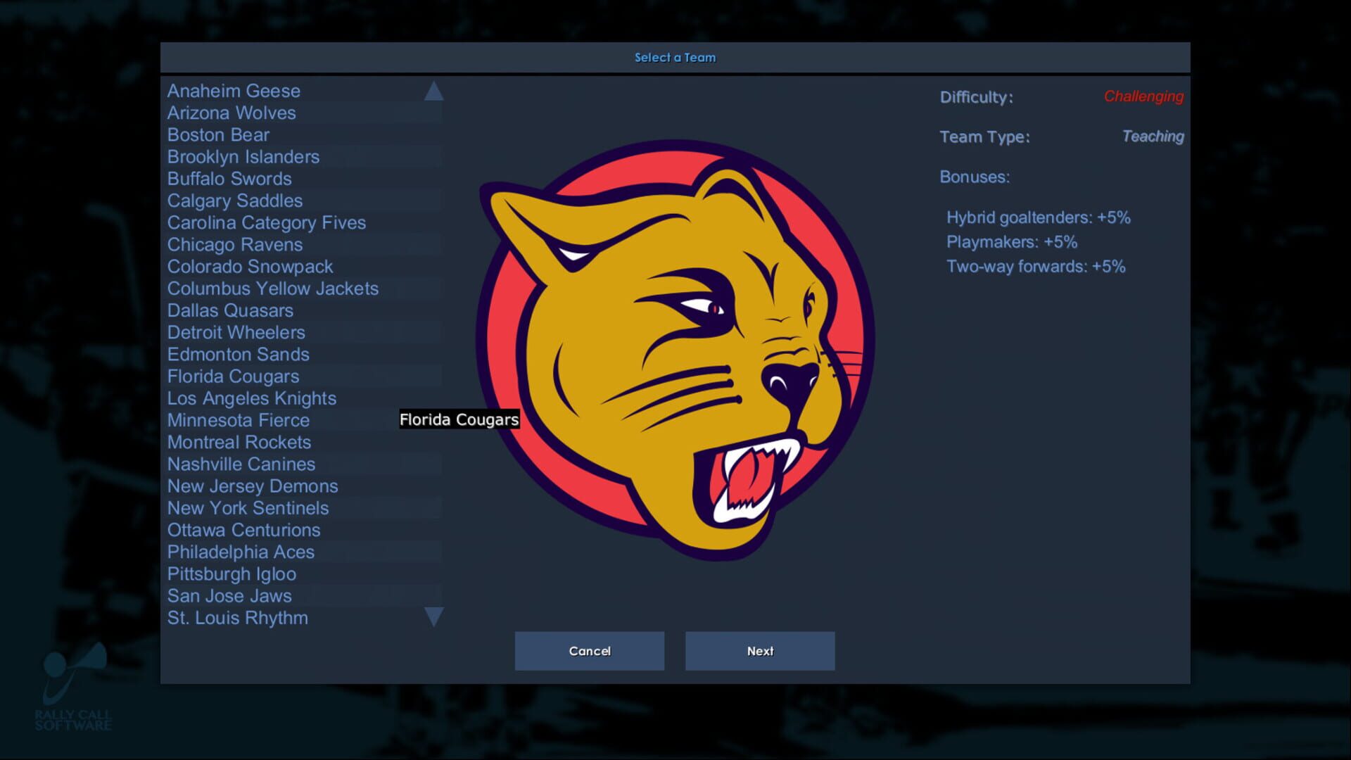Choose the Dallas Quasars
Image resolution: width=1351 pixels, height=760 pixels.
[230, 310]
